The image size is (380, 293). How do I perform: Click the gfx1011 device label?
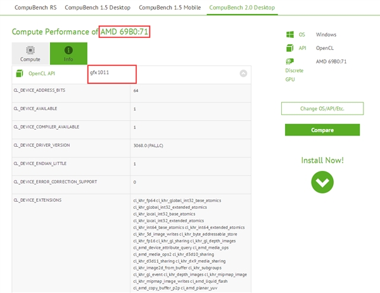(x=100, y=73)
